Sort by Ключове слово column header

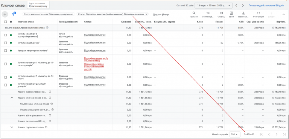(26, 22)
